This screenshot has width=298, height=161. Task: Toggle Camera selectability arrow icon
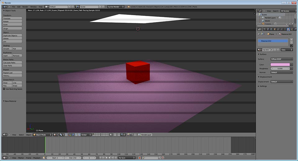[289, 24]
